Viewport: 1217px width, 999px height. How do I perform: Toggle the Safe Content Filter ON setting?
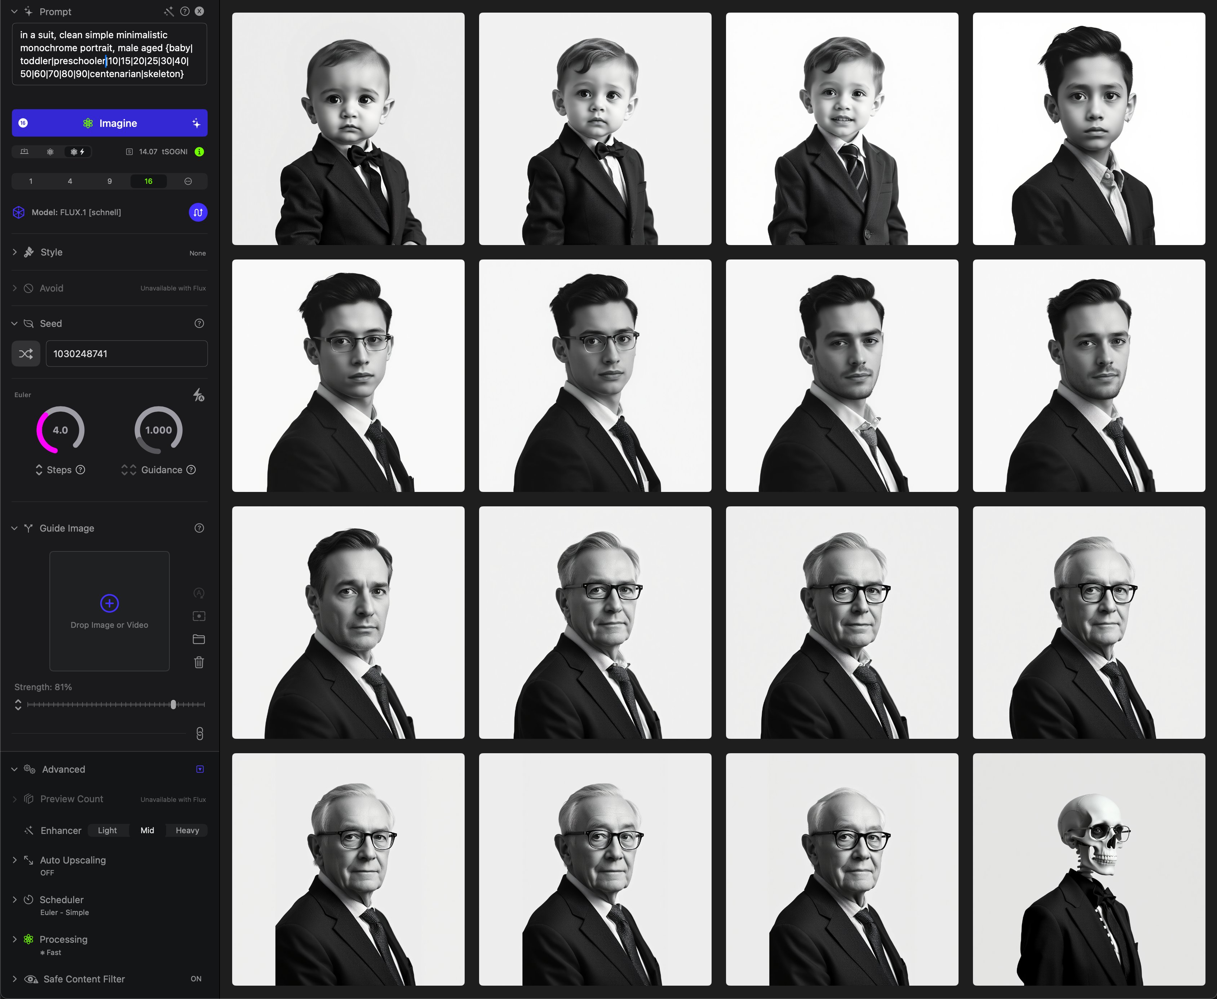click(196, 979)
